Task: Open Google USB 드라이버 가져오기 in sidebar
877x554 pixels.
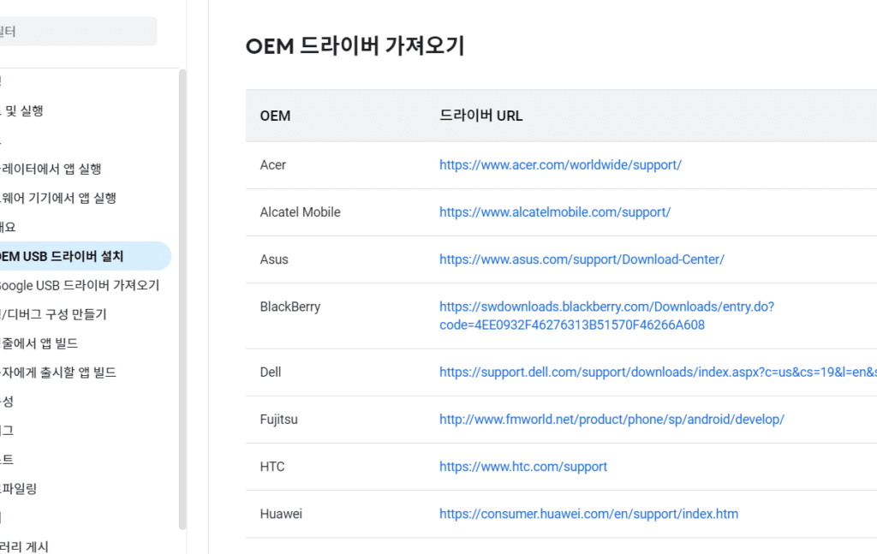Action: pos(80,286)
